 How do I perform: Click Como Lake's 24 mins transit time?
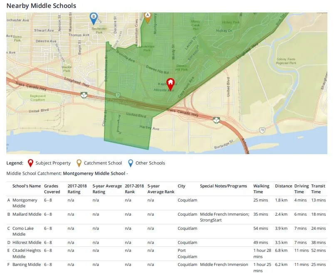[319, 228]
